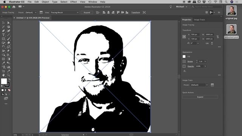Select the Eyedropper tool
Viewport: 242px width, 136px height.
click(3, 63)
